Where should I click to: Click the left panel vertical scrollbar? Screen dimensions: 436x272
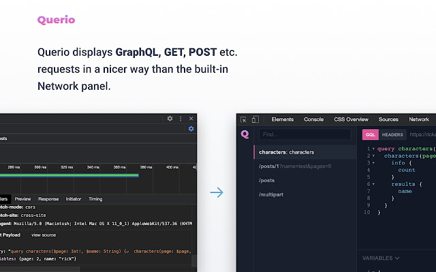point(194,261)
